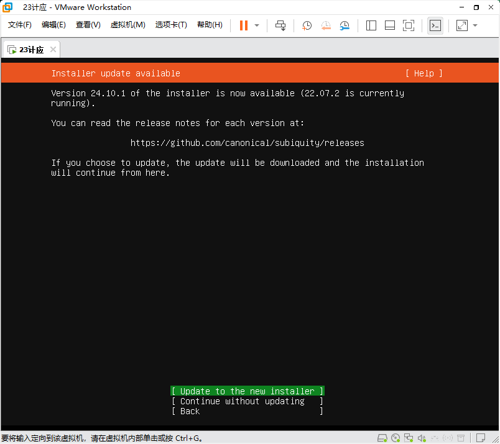The image size is (500, 444).
Task: Expand the stretch display dropdown arrow
Action: [475, 25]
